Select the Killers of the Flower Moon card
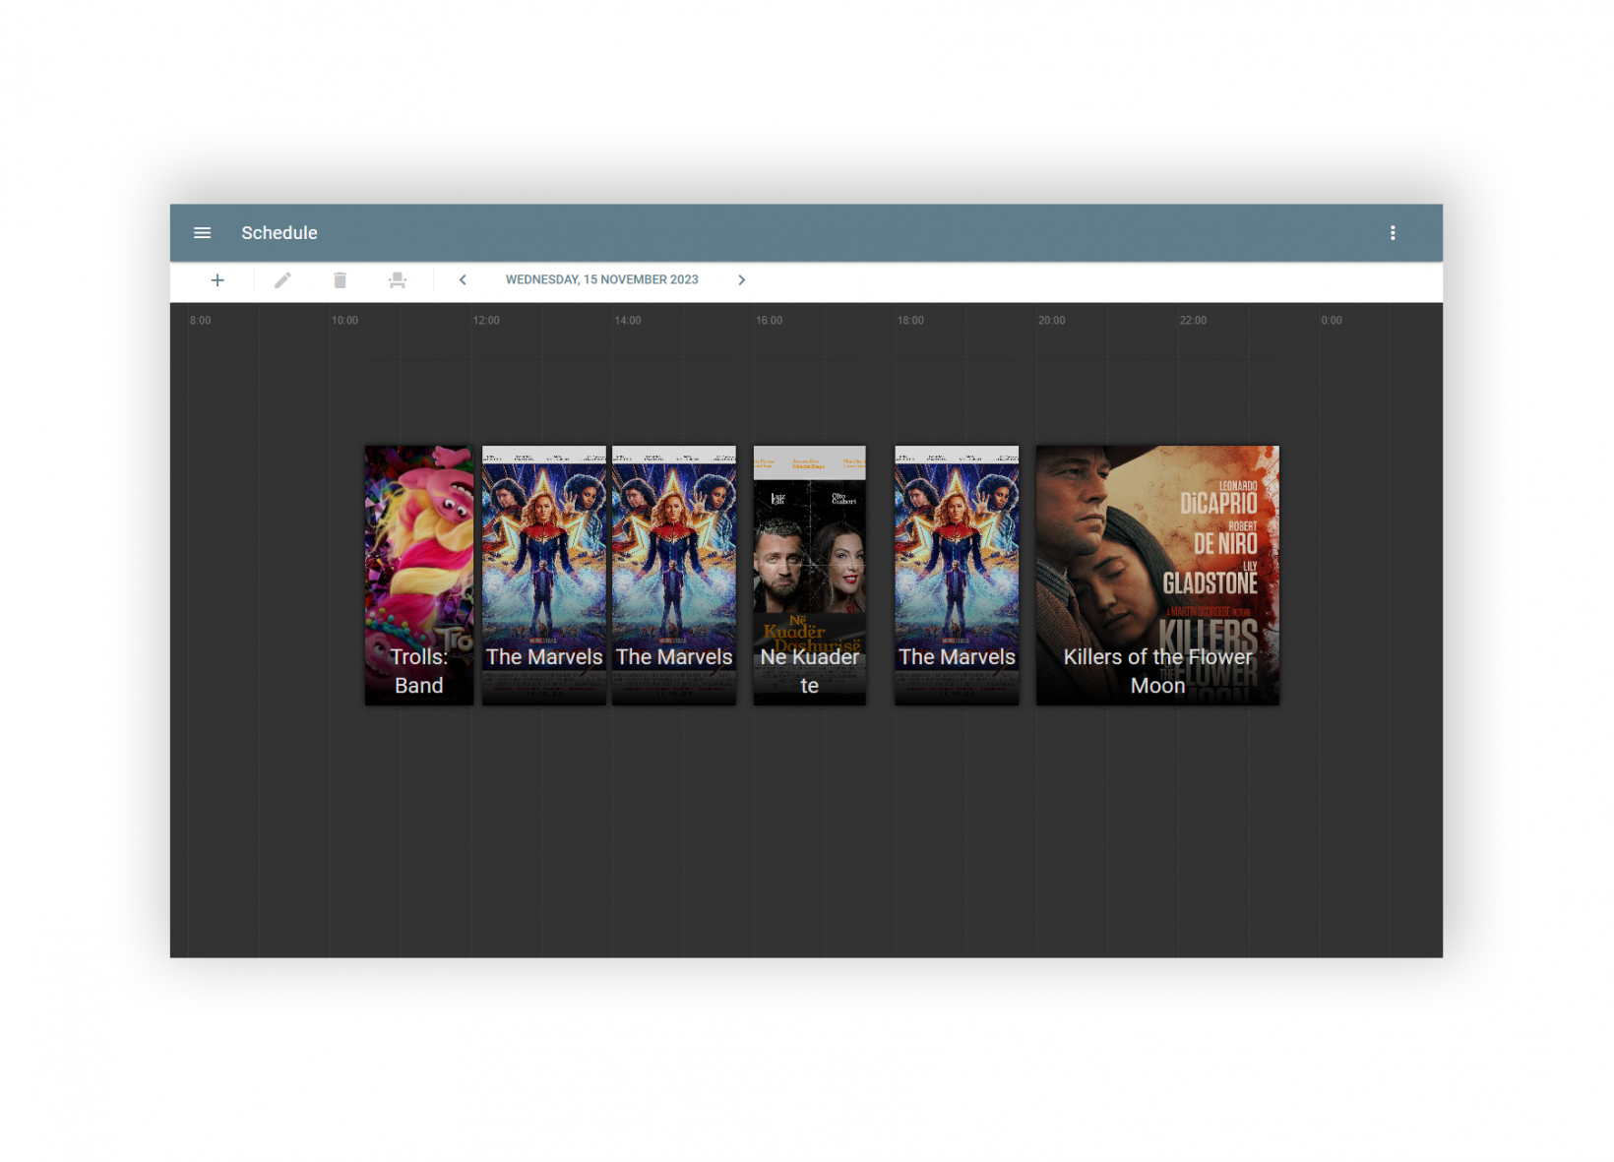The image size is (1614, 1162). (1157, 576)
